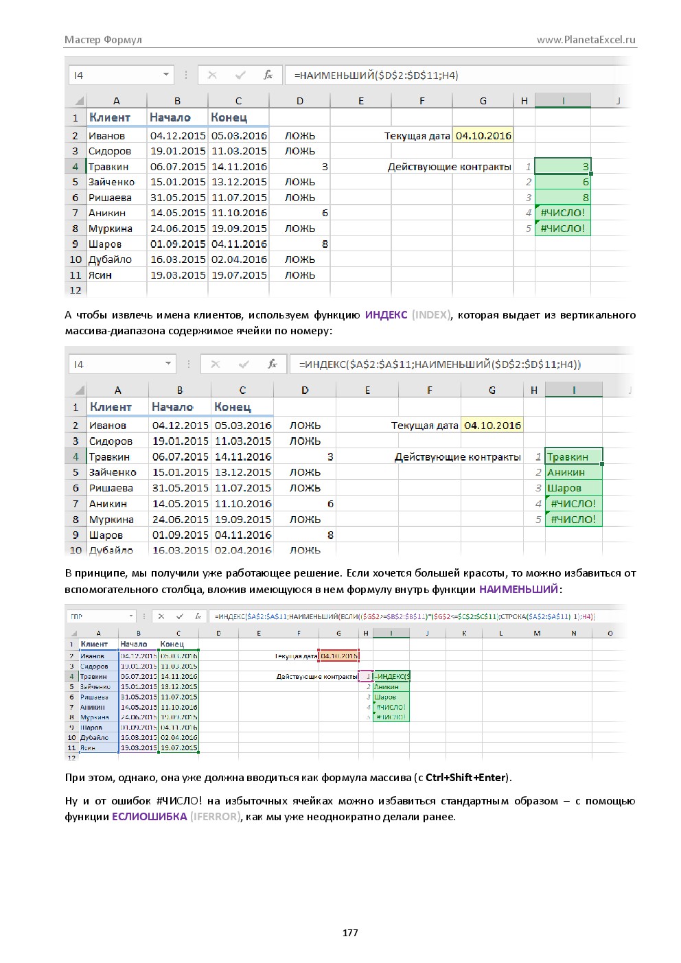Click the yellow 04.10.2016 date cell in the top spreadsheet
The height and width of the screenshot is (963, 681).
(x=483, y=136)
